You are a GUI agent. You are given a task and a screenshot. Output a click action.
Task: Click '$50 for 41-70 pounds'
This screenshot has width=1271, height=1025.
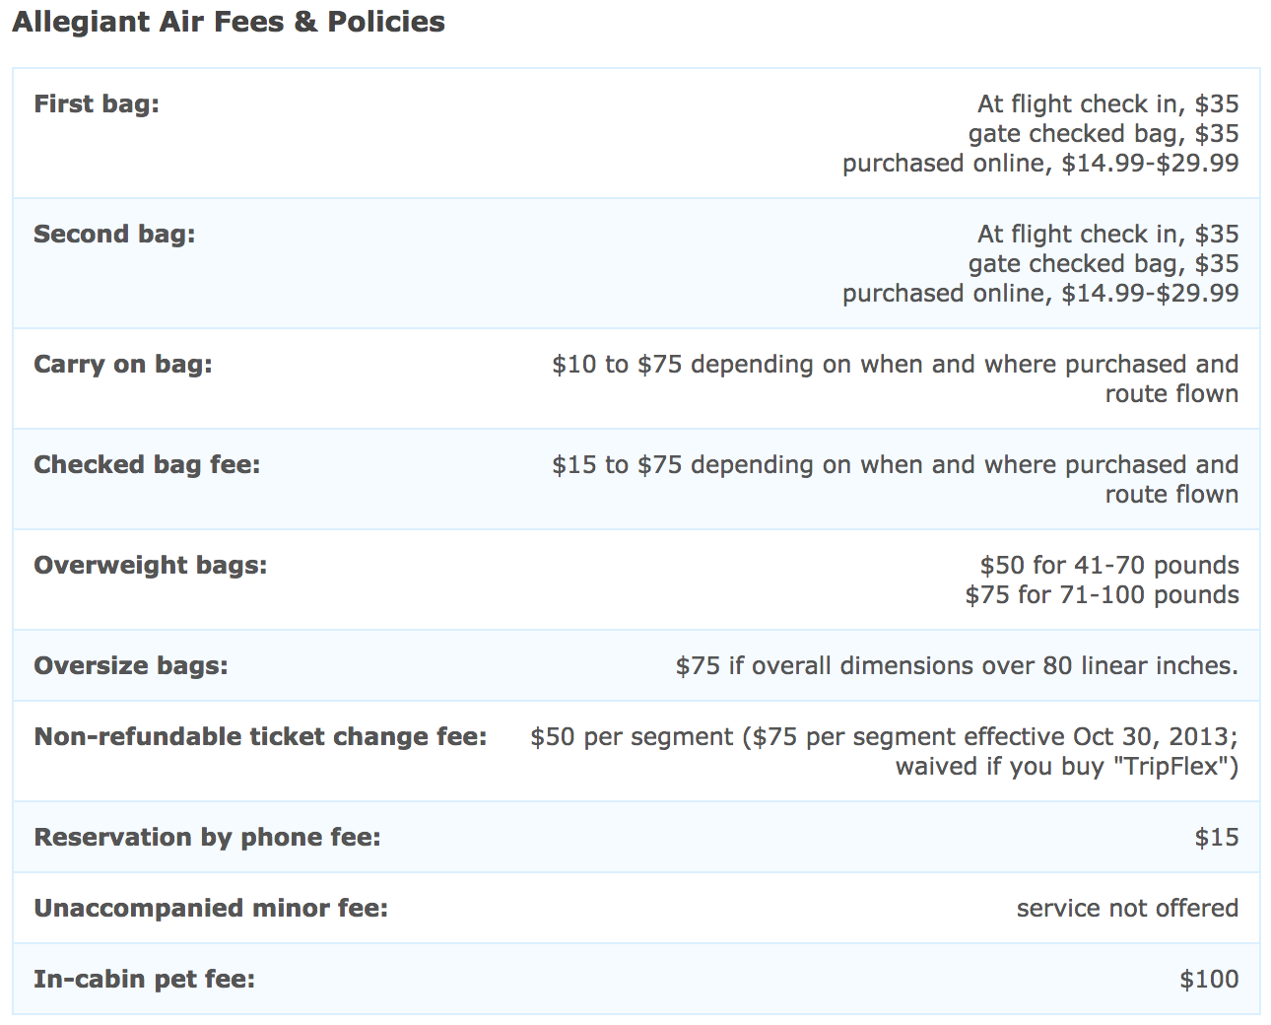[x=1109, y=565]
